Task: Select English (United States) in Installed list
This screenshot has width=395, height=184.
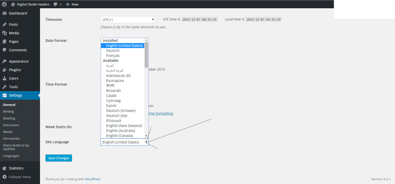Action: point(122,46)
